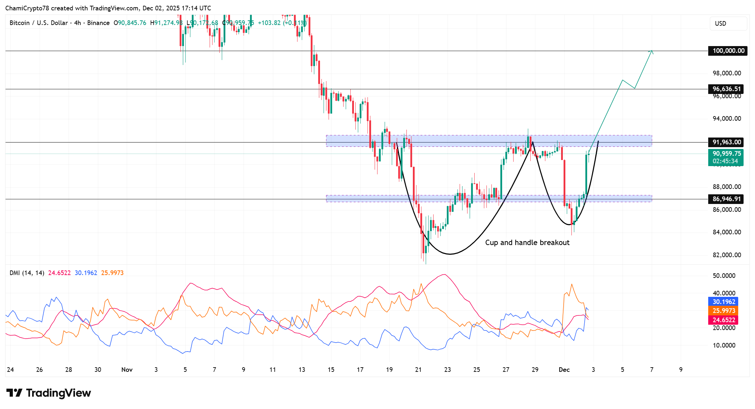The image size is (755, 409).
Task: Toggle the blue +DI value badge 30.1962
Action: (x=724, y=302)
